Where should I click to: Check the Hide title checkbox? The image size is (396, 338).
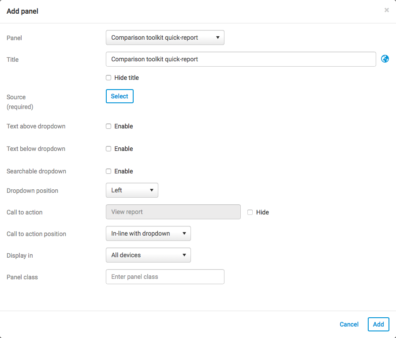pyautogui.click(x=108, y=78)
